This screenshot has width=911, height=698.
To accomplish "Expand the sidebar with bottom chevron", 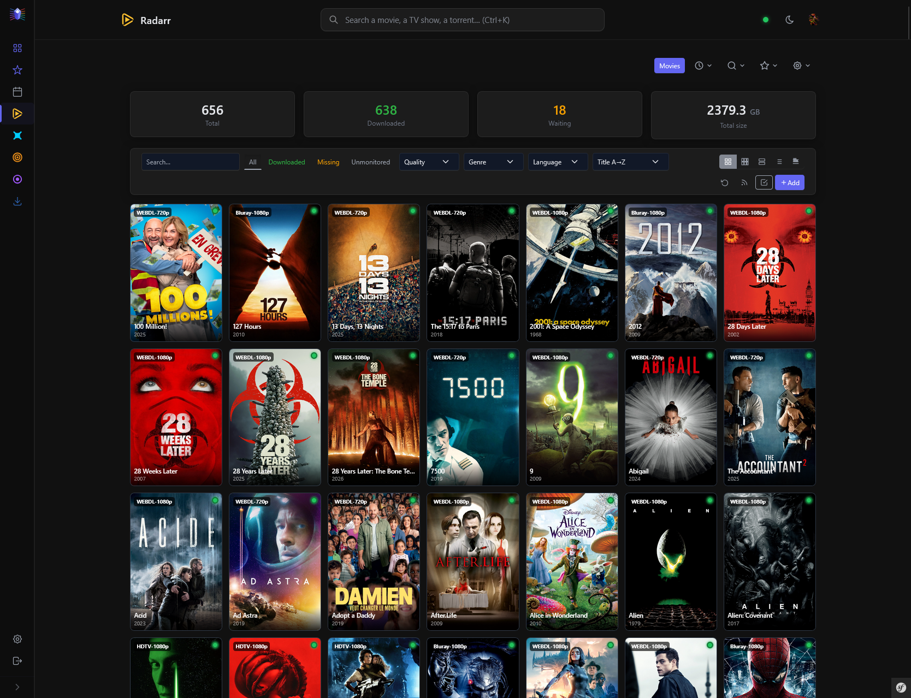I will click(17, 687).
